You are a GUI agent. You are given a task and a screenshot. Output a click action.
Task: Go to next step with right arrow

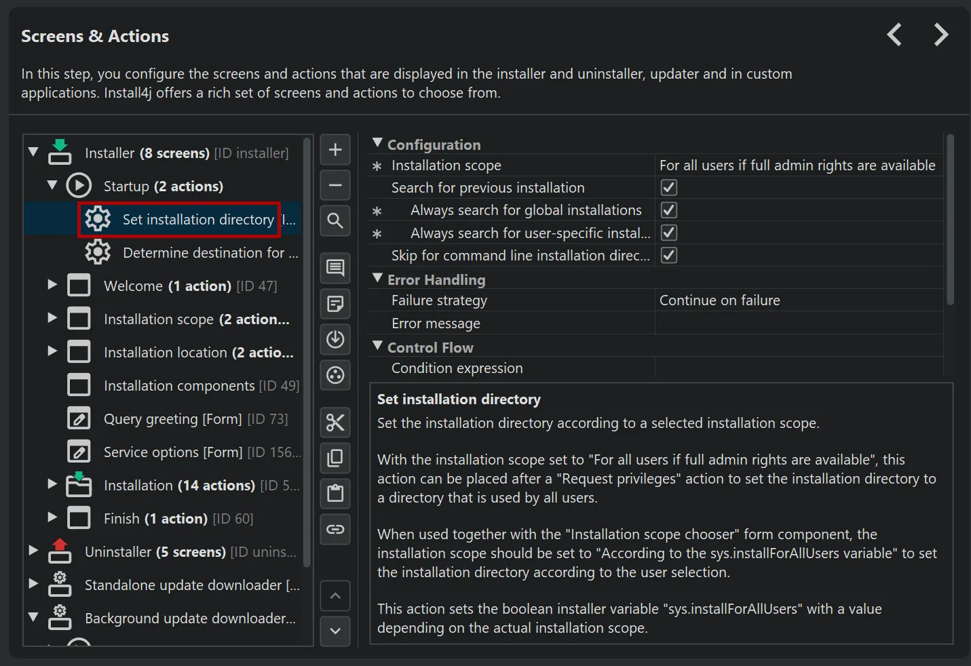tap(940, 35)
